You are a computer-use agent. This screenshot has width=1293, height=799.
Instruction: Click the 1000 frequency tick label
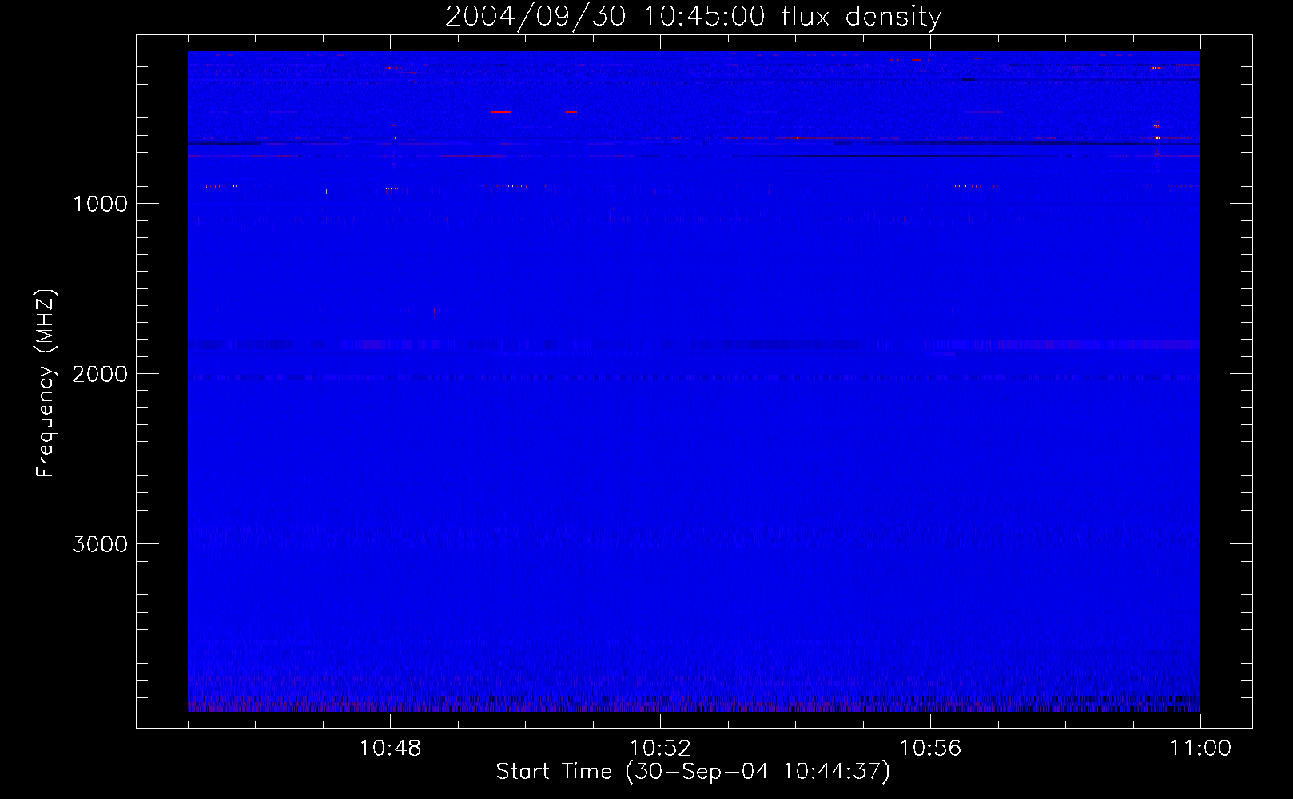100,204
